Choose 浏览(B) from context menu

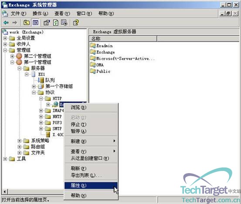coord(91,107)
